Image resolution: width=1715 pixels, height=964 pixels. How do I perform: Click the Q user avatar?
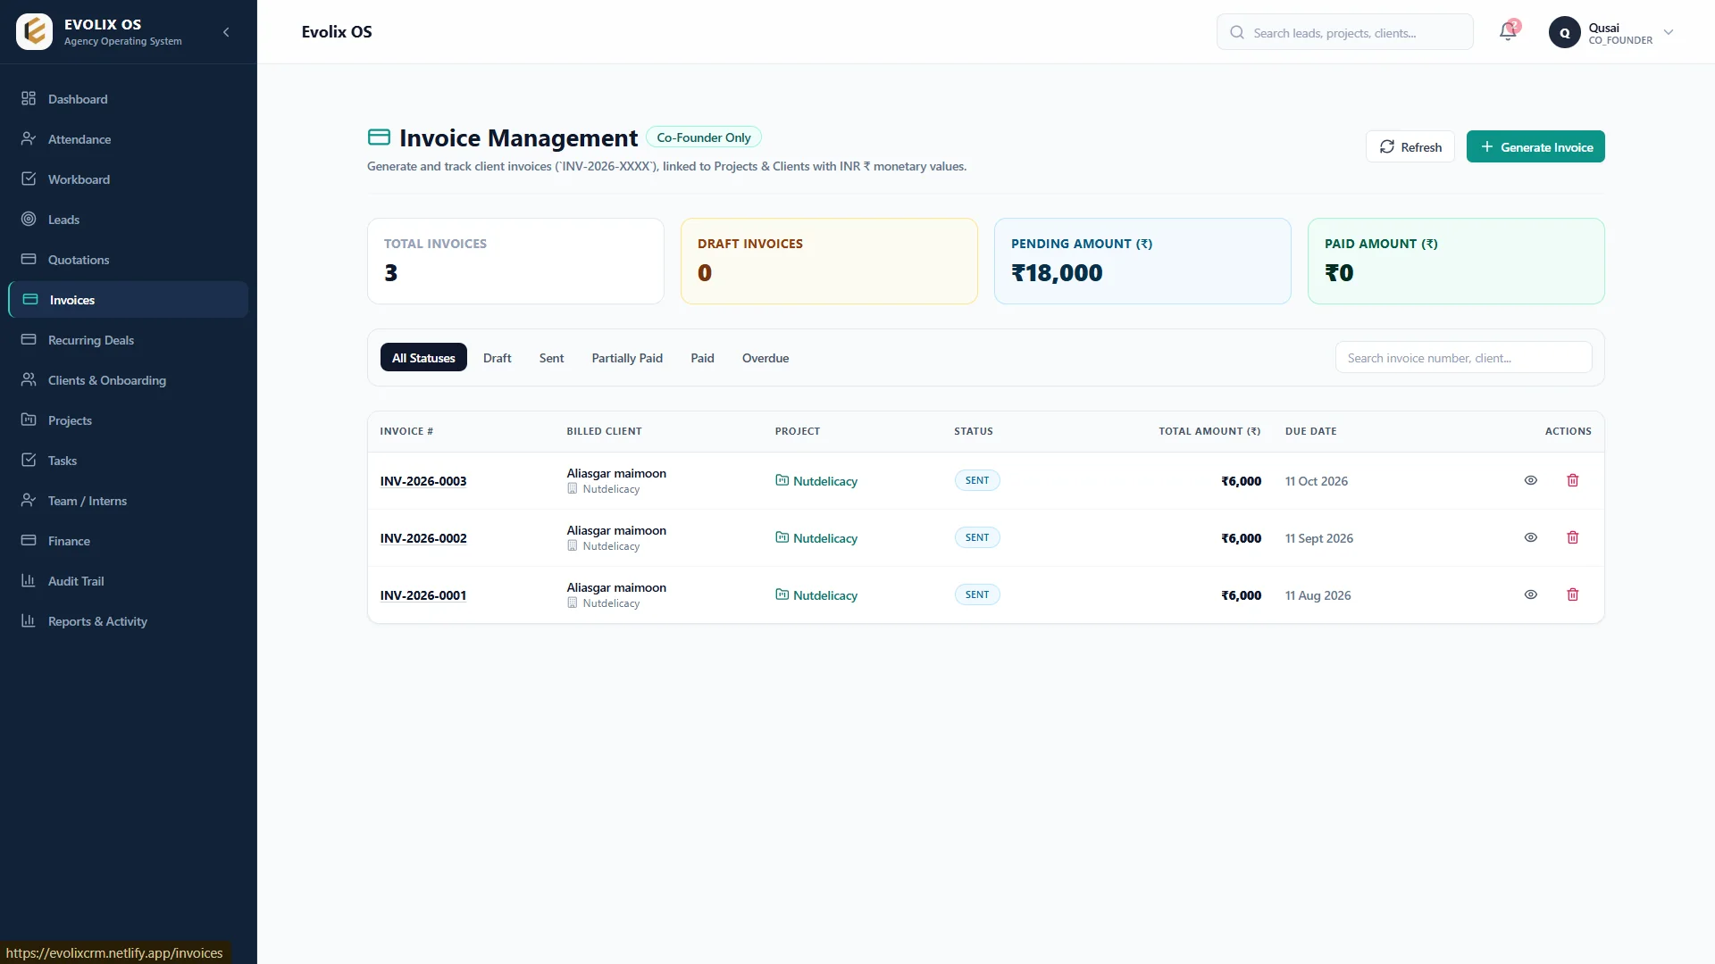coord(1564,33)
